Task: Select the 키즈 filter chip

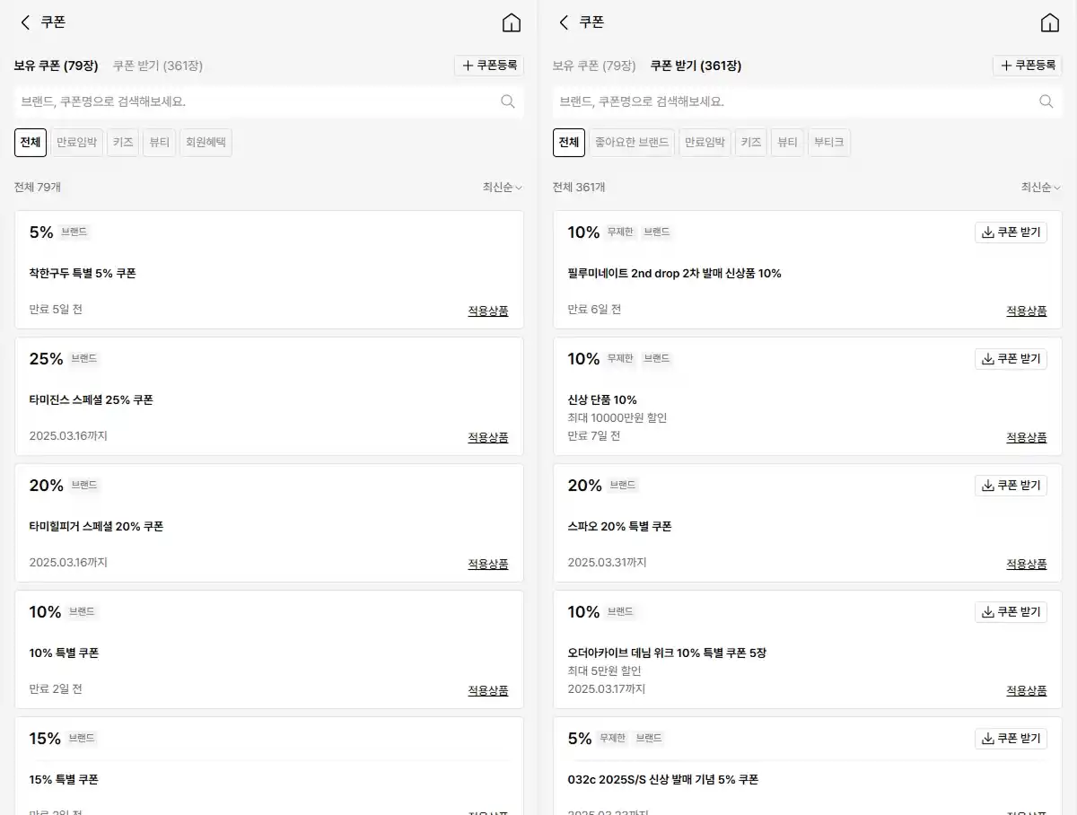Action: [x=123, y=142]
